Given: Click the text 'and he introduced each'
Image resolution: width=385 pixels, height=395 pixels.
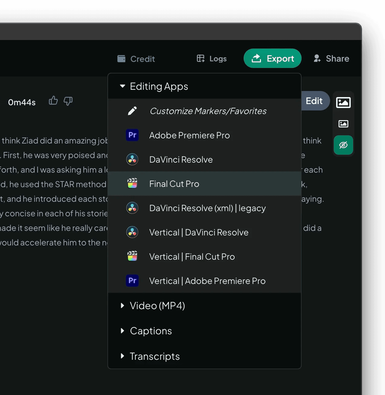Looking at the screenshot, I should tap(52, 199).
